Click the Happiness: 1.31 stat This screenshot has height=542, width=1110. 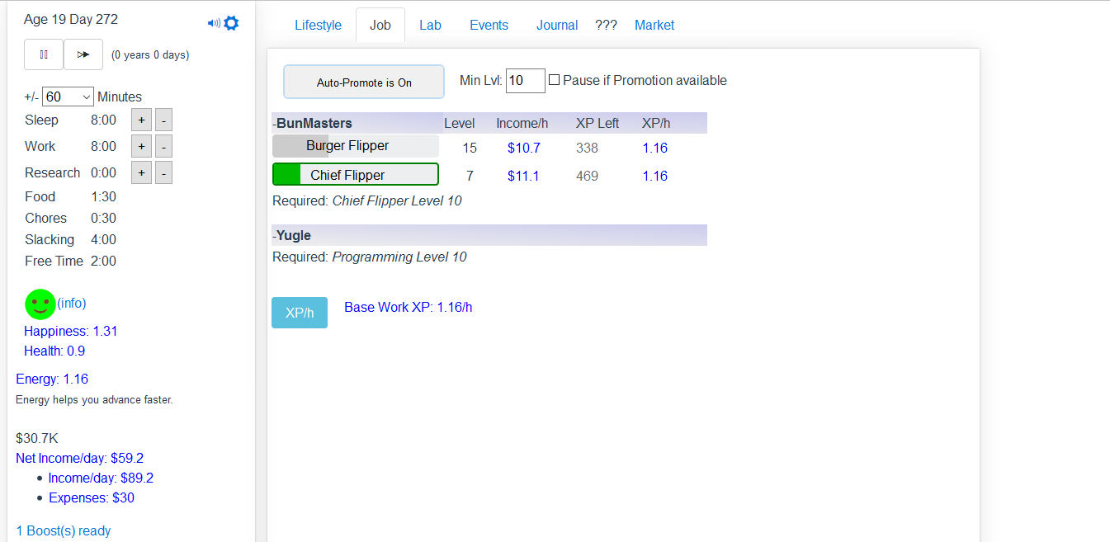pos(71,331)
